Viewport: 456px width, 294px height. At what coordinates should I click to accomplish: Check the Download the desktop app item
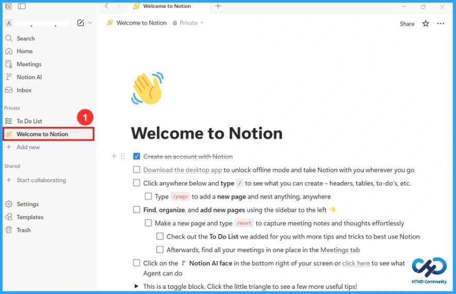(136, 169)
